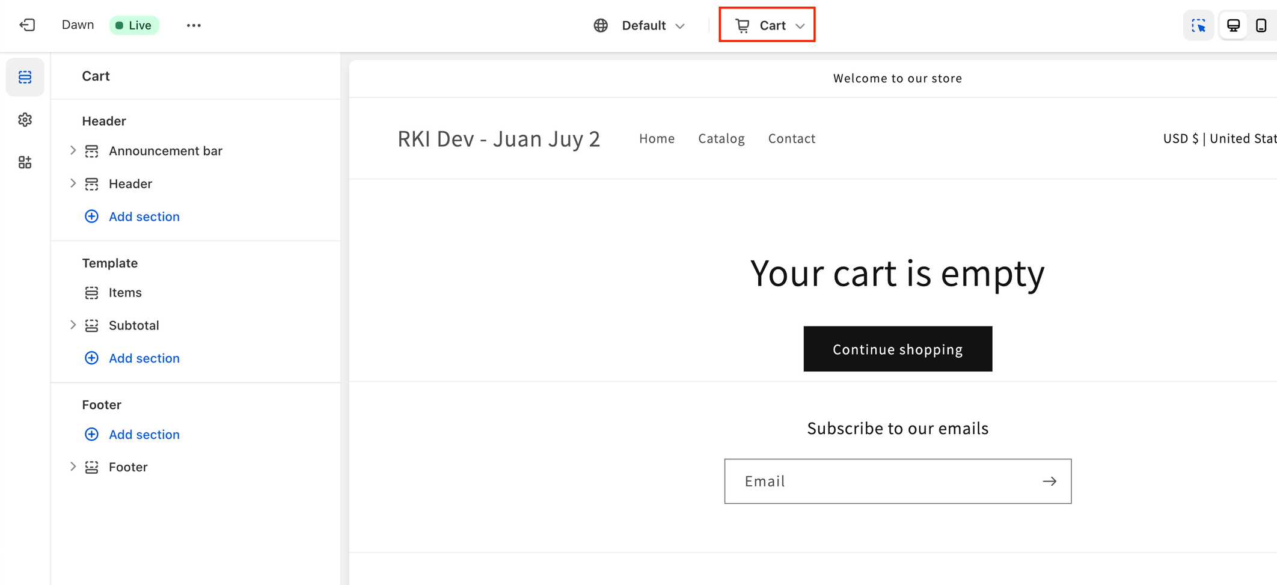Open the Cart template dropdown
This screenshot has width=1277, height=585.
pyautogui.click(x=767, y=25)
